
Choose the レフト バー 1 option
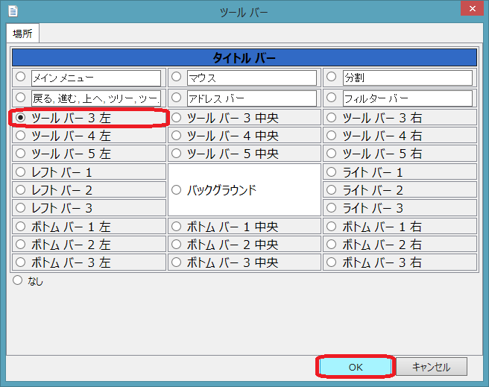pyautogui.click(x=20, y=172)
